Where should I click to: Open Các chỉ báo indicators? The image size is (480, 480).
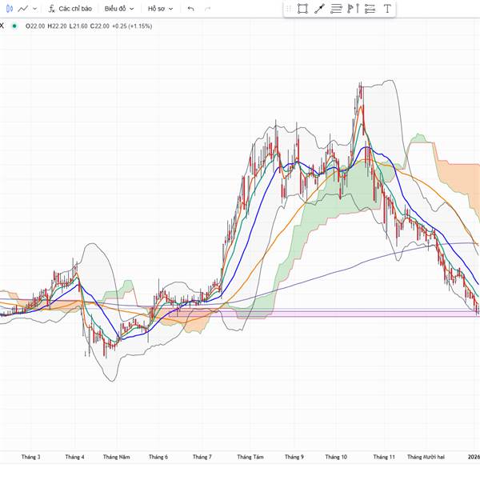click(70, 9)
